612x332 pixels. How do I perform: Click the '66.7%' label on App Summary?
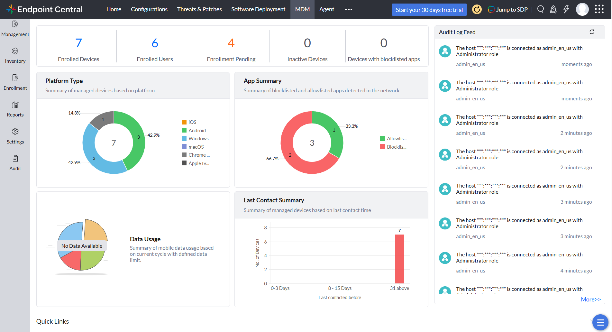pos(272,159)
